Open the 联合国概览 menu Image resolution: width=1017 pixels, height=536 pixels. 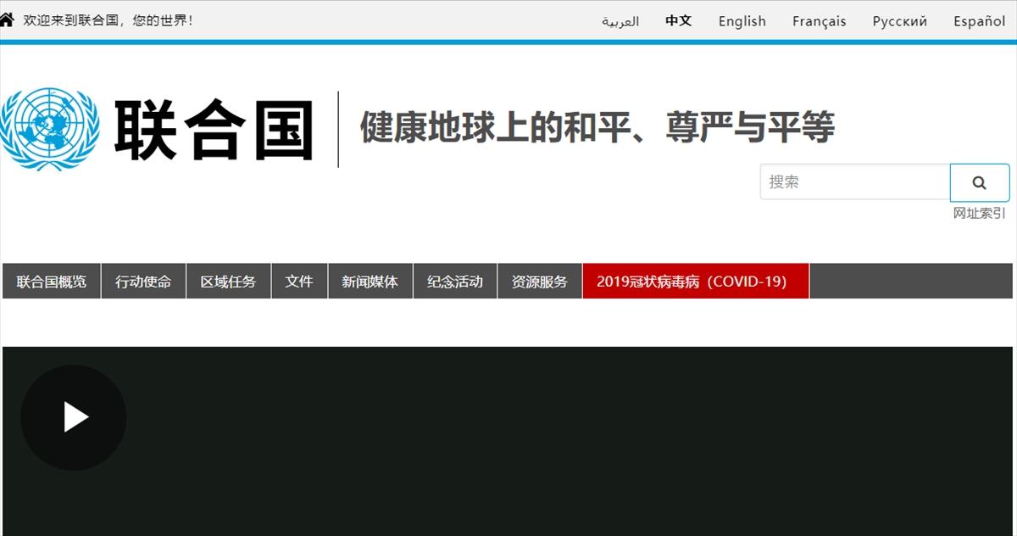52,282
